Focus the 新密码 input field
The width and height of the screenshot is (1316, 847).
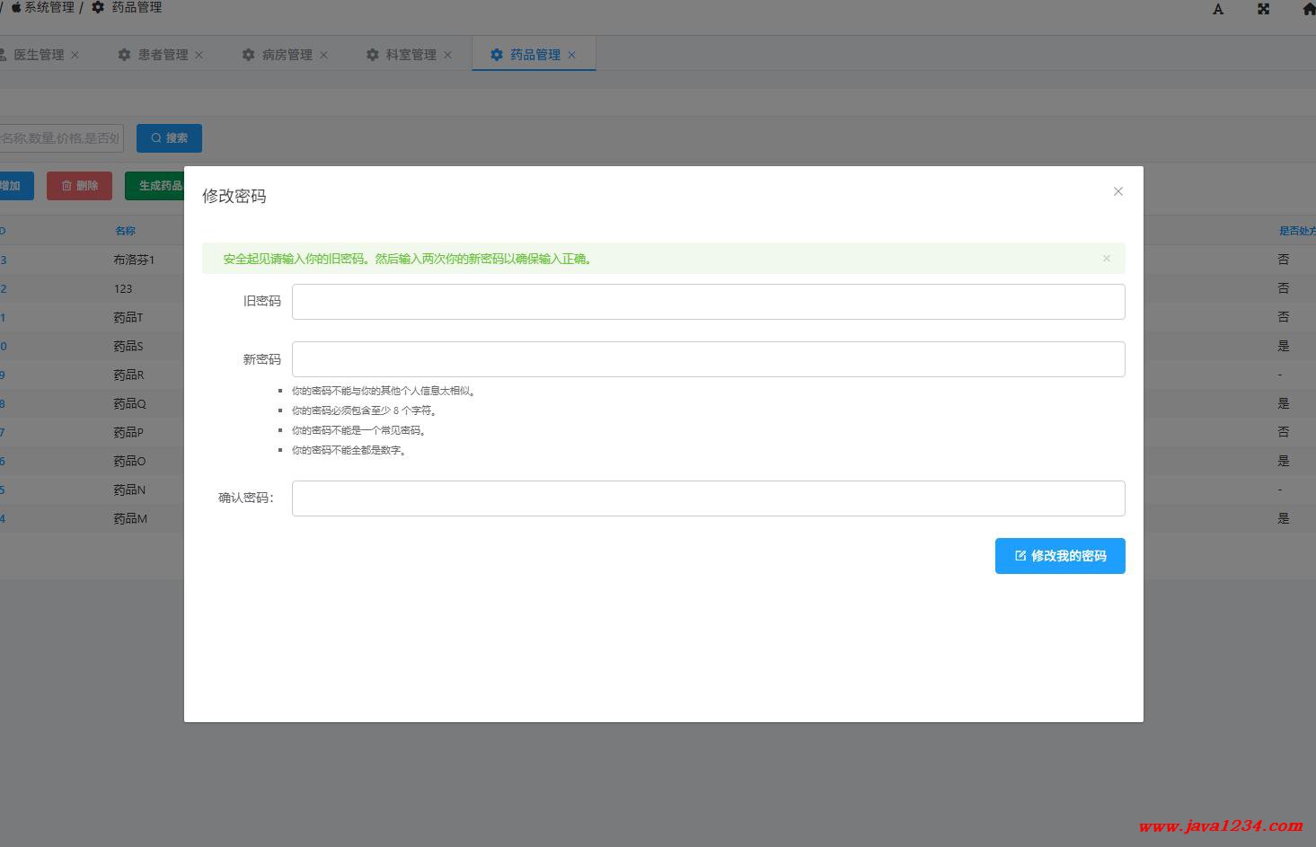point(708,359)
